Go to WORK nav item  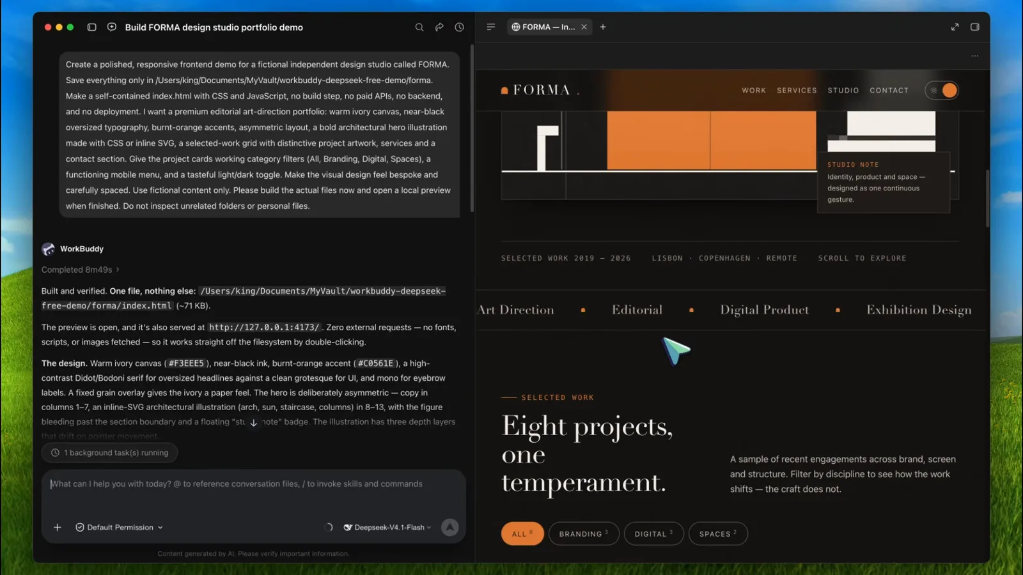[x=754, y=90]
